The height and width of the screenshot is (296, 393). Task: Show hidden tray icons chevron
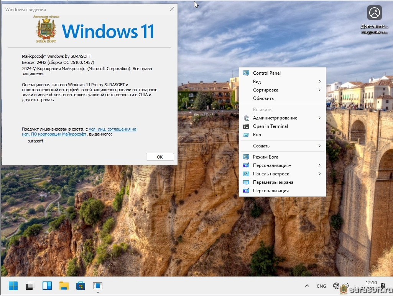coord(307,286)
